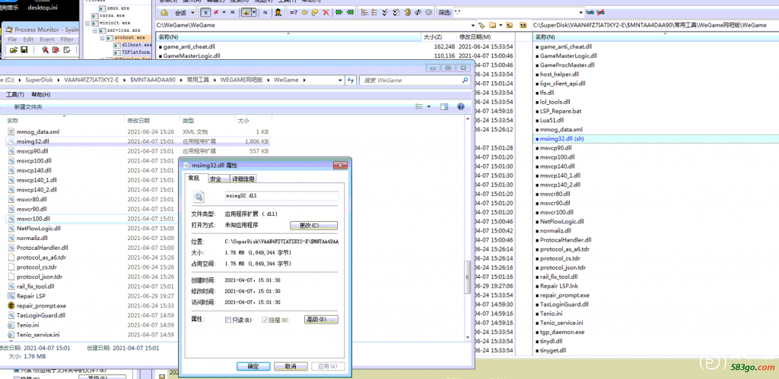
Task: Toggle the show differences not-equal icon
Action: pos(215,12)
